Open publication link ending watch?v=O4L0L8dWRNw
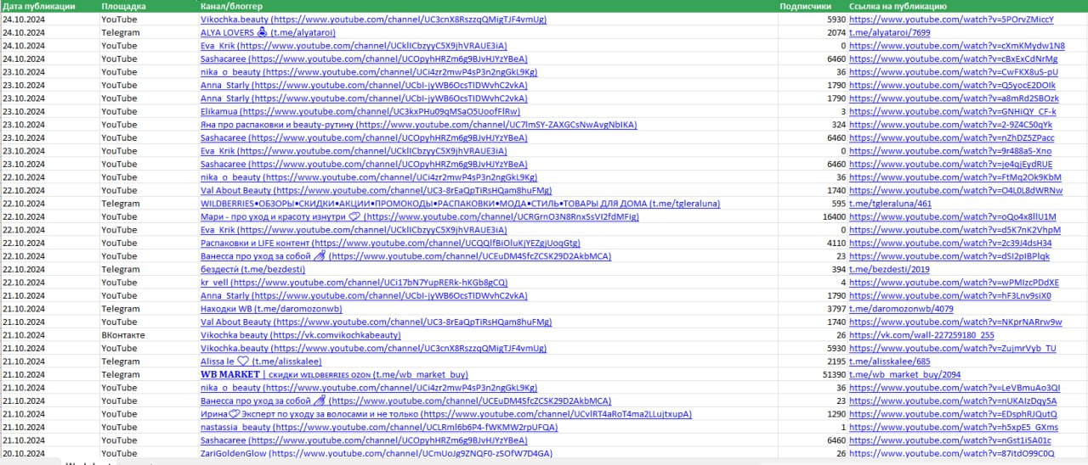 955,190
